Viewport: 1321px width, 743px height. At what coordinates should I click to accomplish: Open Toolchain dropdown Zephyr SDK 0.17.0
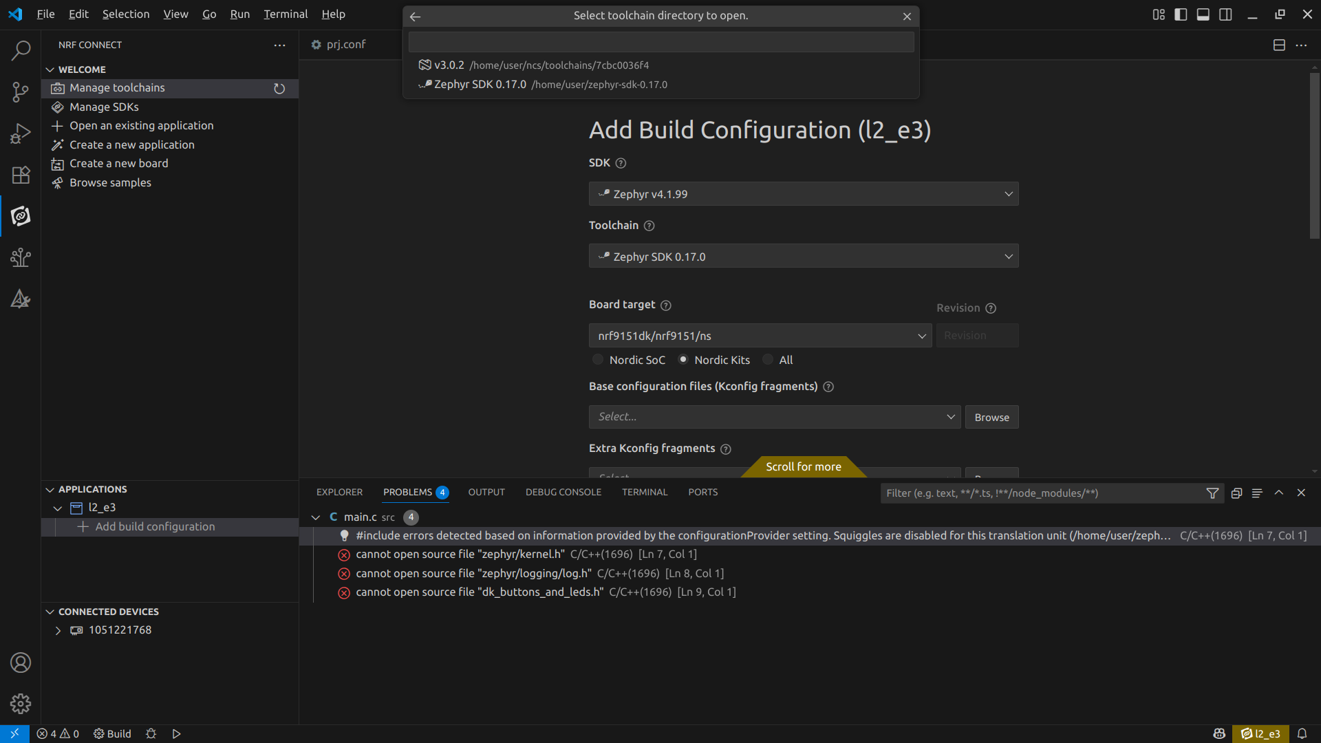(804, 257)
